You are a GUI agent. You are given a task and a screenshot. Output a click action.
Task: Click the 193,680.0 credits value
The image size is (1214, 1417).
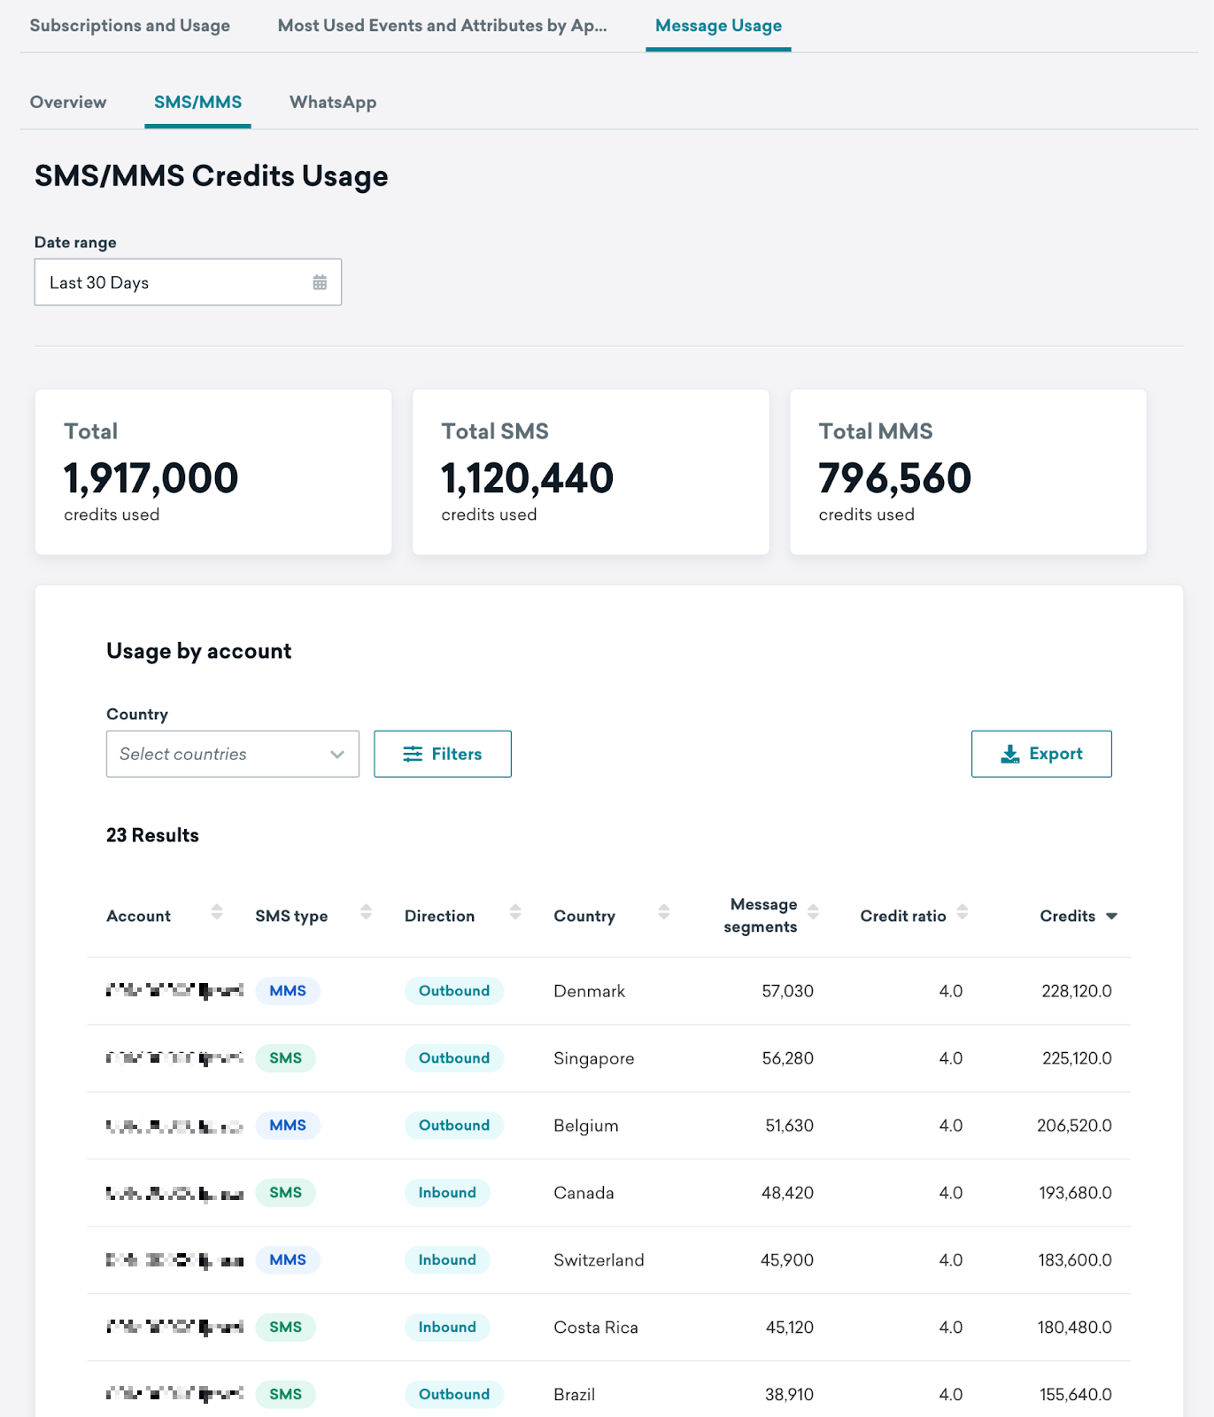1075,1193
